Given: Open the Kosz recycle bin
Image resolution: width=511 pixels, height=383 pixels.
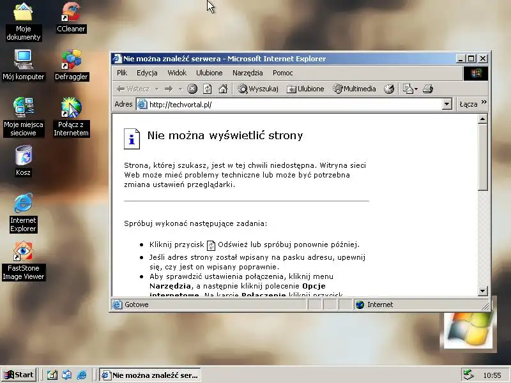Looking at the screenshot, I should click(x=23, y=161).
